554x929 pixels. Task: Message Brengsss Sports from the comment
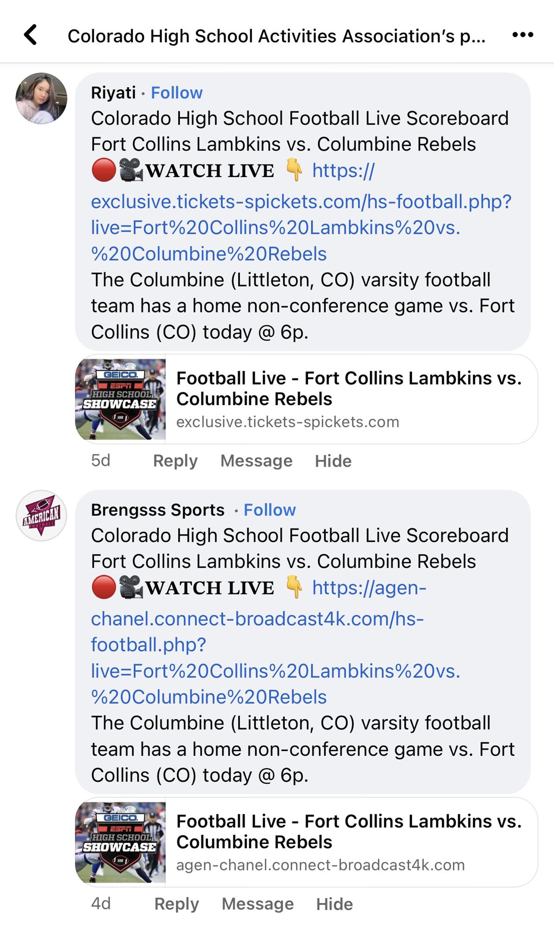(258, 904)
